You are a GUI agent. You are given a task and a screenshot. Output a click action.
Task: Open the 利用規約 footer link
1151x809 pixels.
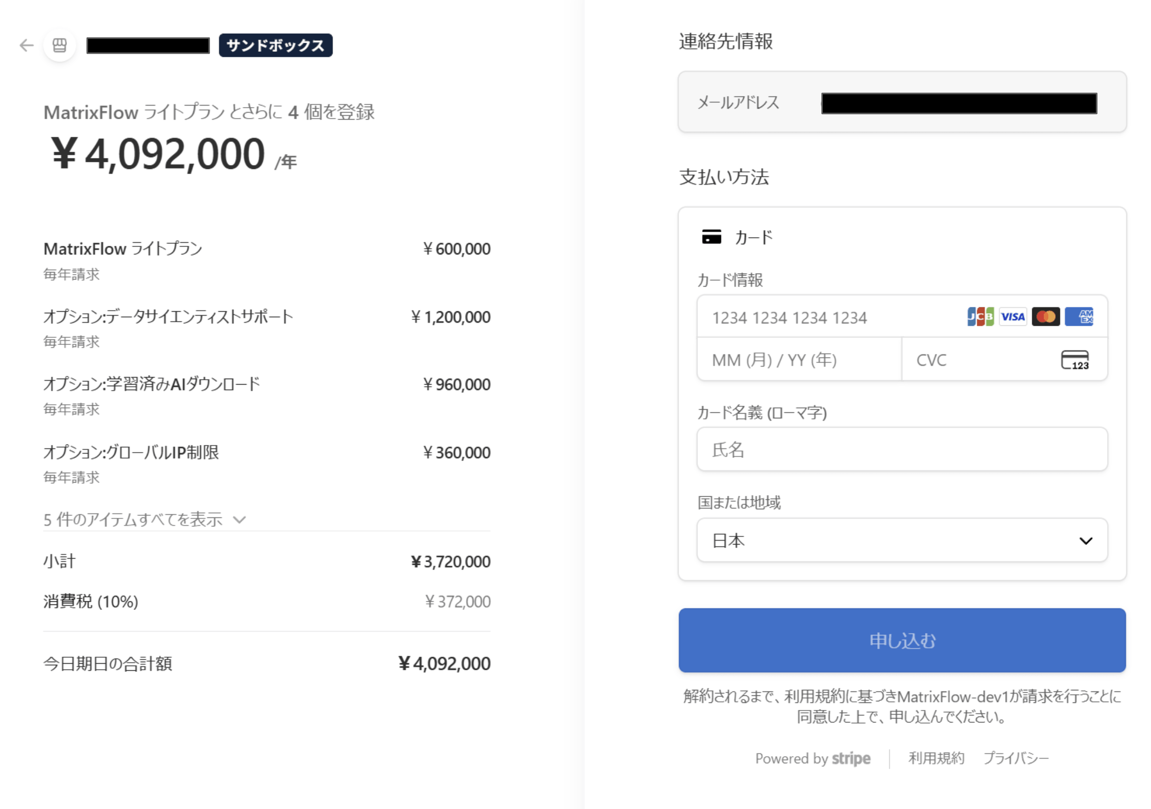pos(936,758)
